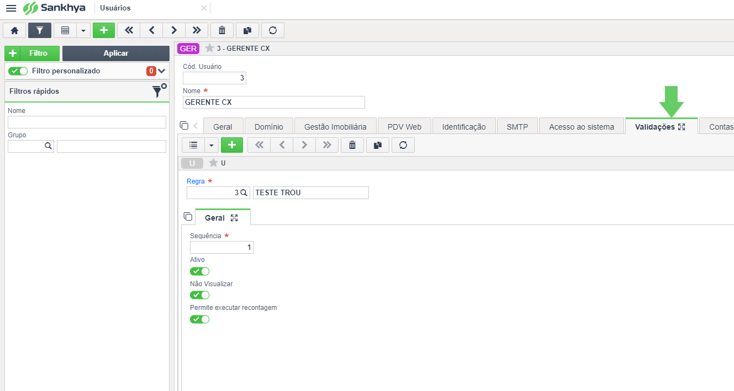Close the Usuários tab

204,8
